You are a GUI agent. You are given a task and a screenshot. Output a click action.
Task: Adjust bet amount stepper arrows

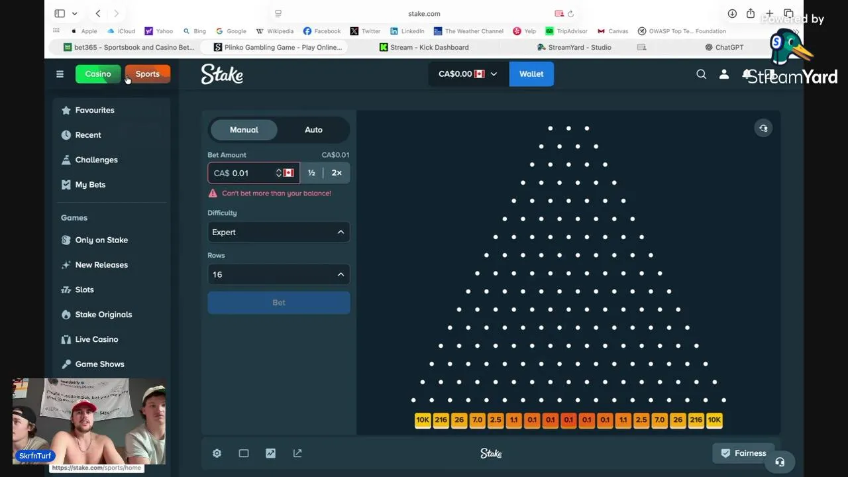point(279,173)
